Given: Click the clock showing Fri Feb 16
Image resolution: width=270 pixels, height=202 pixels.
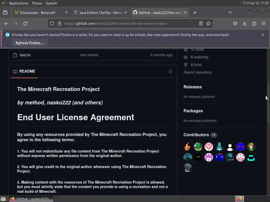Looking at the screenshot, I should (256, 3).
